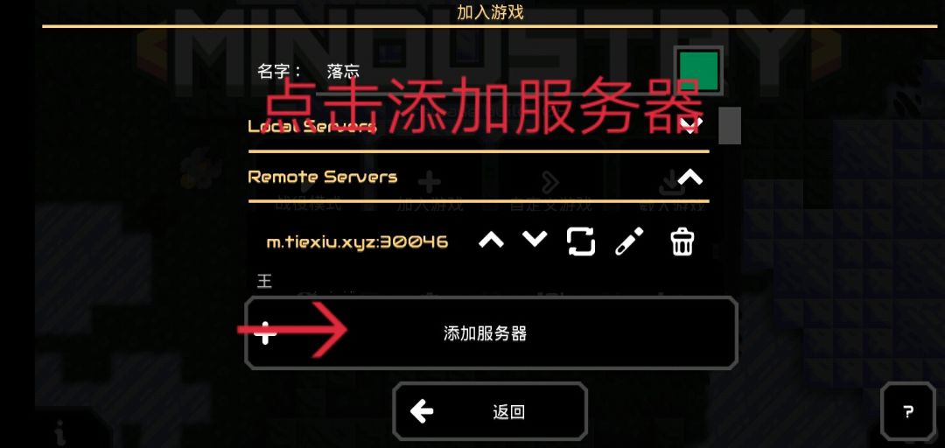Move the m.tiexiu.xyz server down the list
Screen dimensions: 945x448
tap(535, 240)
